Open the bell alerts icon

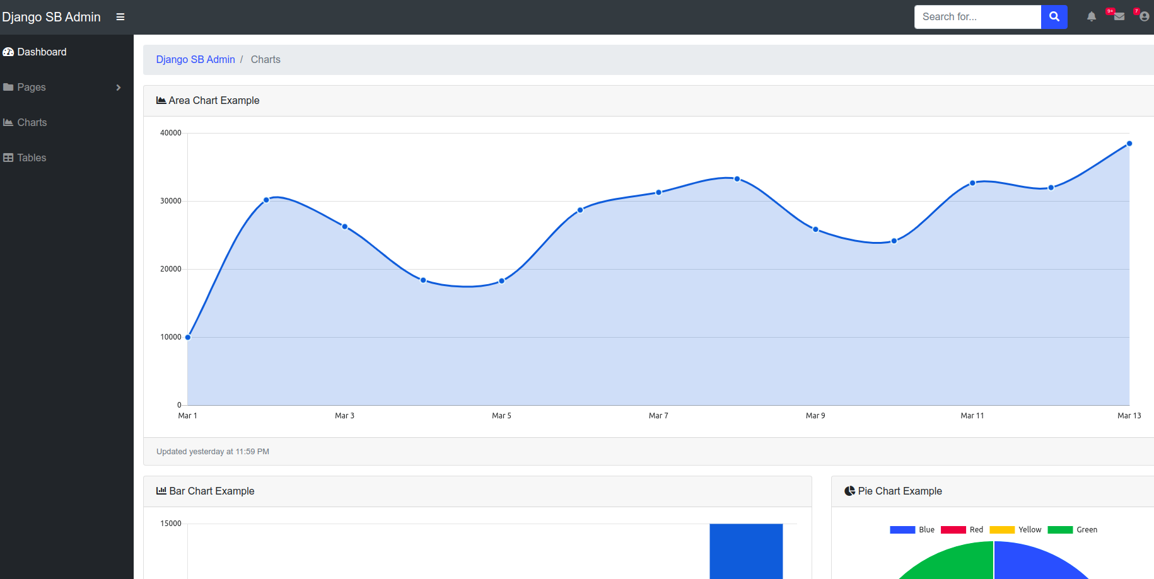pyautogui.click(x=1092, y=17)
